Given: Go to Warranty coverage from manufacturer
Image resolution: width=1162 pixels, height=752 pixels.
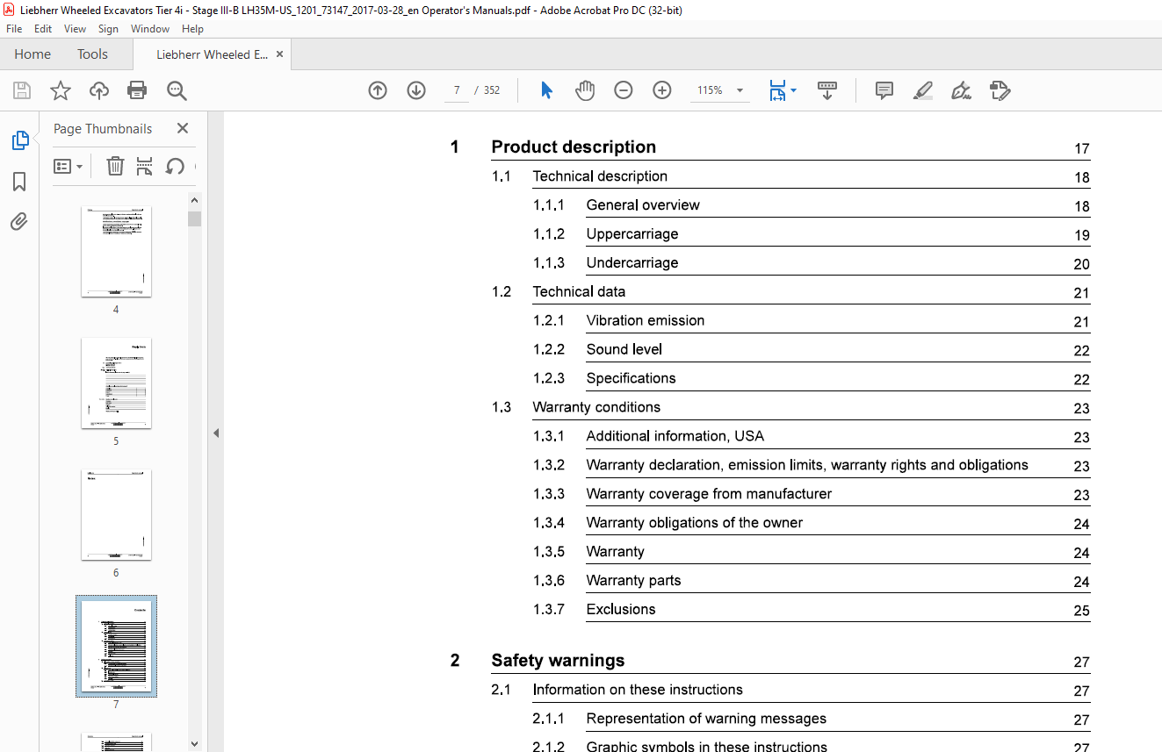Looking at the screenshot, I should point(709,494).
